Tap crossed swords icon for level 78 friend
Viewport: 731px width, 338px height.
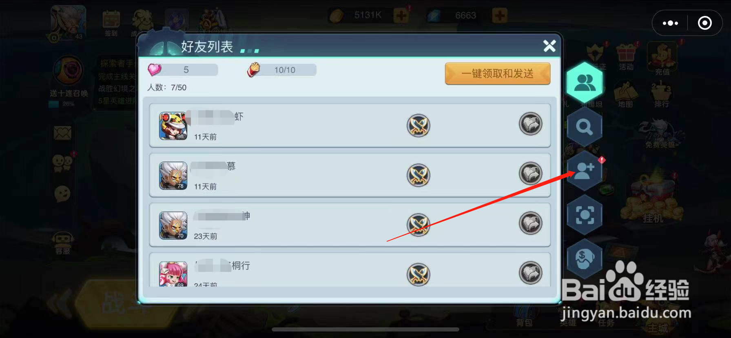[x=419, y=175]
